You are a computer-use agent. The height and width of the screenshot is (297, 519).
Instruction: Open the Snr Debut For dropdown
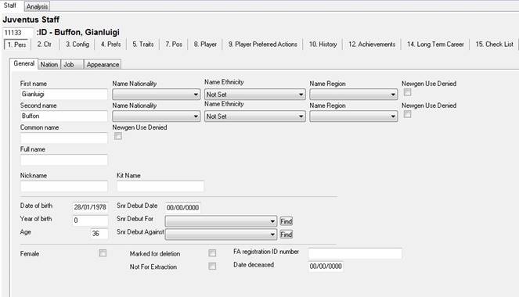click(221, 221)
